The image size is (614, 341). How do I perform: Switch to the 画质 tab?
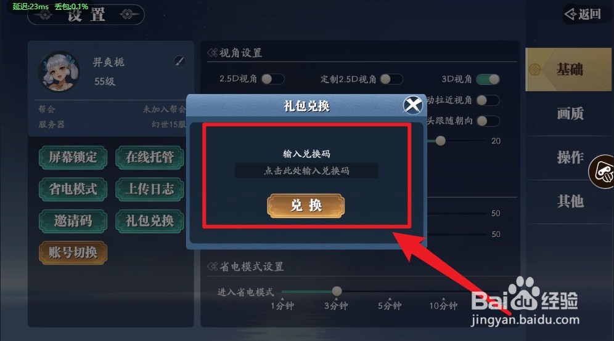(570, 114)
